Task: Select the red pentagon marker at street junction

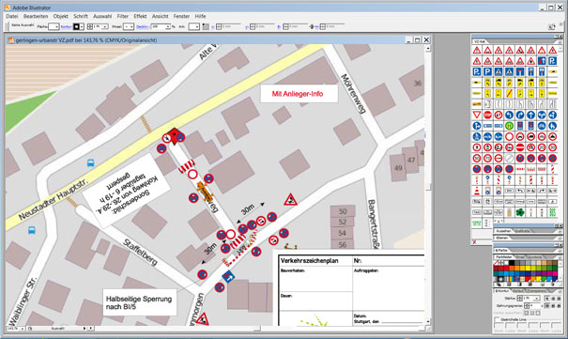Action: click(175, 136)
